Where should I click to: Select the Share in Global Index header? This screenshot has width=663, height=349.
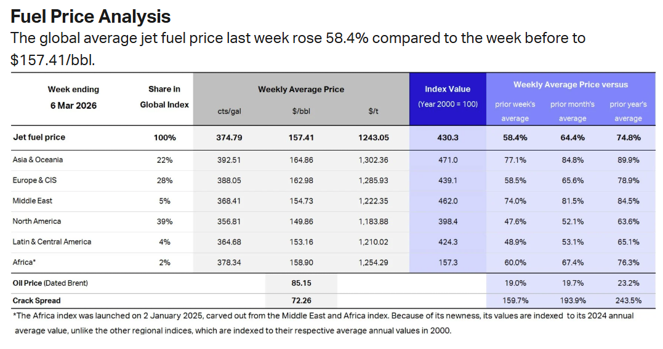click(x=164, y=97)
